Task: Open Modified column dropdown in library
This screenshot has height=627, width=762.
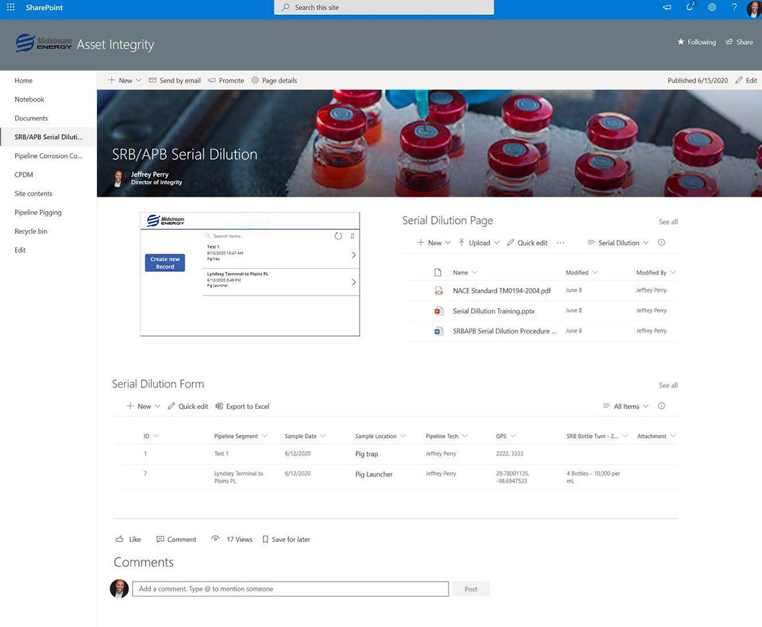Action: tap(582, 273)
